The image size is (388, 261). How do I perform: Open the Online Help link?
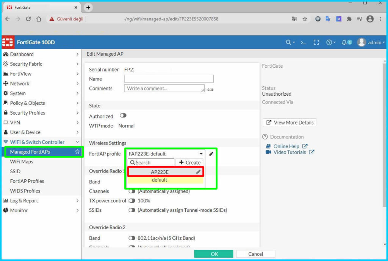tap(286, 146)
